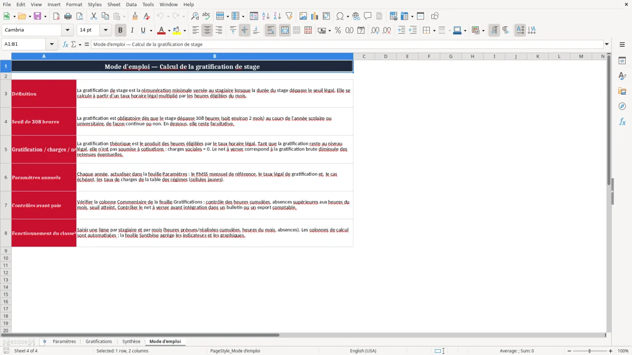This screenshot has width=632, height=355.
Task: Open the Font Color dropdown arrow
Action: [x=169, y=31]
